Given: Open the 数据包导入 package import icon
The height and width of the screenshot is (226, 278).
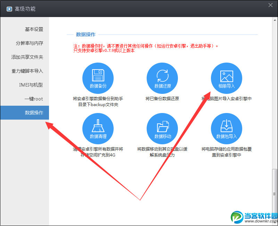Looking at the screenshot, I should click(x=227, y=129).
